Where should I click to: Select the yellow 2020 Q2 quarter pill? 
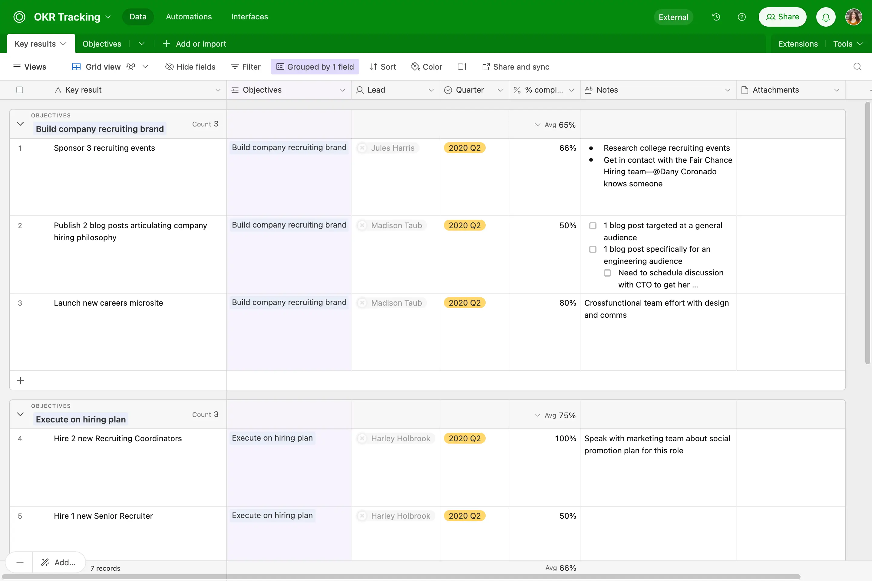(x=464, y=148)
